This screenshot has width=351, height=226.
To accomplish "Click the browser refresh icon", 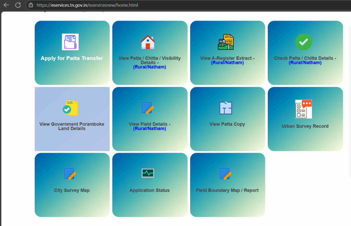I will (18, 5).
